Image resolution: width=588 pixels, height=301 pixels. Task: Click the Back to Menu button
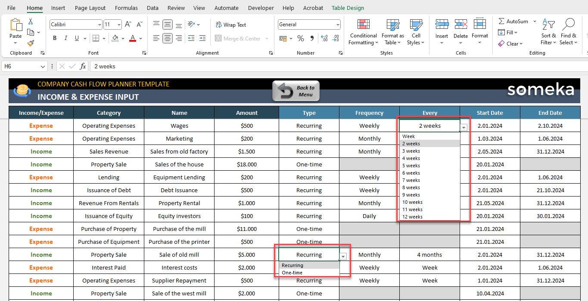(x=296, y=91)
